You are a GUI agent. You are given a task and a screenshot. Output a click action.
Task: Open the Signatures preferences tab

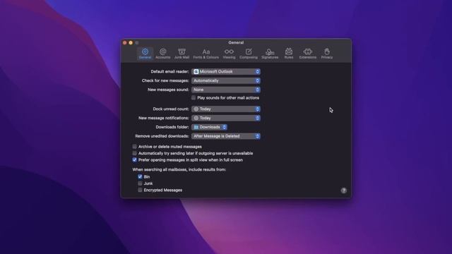point(270,54)
